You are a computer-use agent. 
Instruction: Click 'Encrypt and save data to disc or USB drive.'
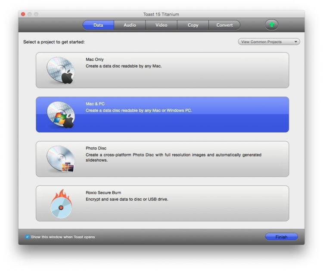[x=127, y=199]
